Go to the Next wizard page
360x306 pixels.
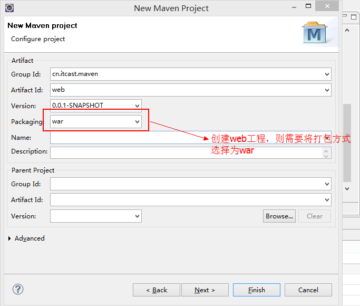[205, 290]
